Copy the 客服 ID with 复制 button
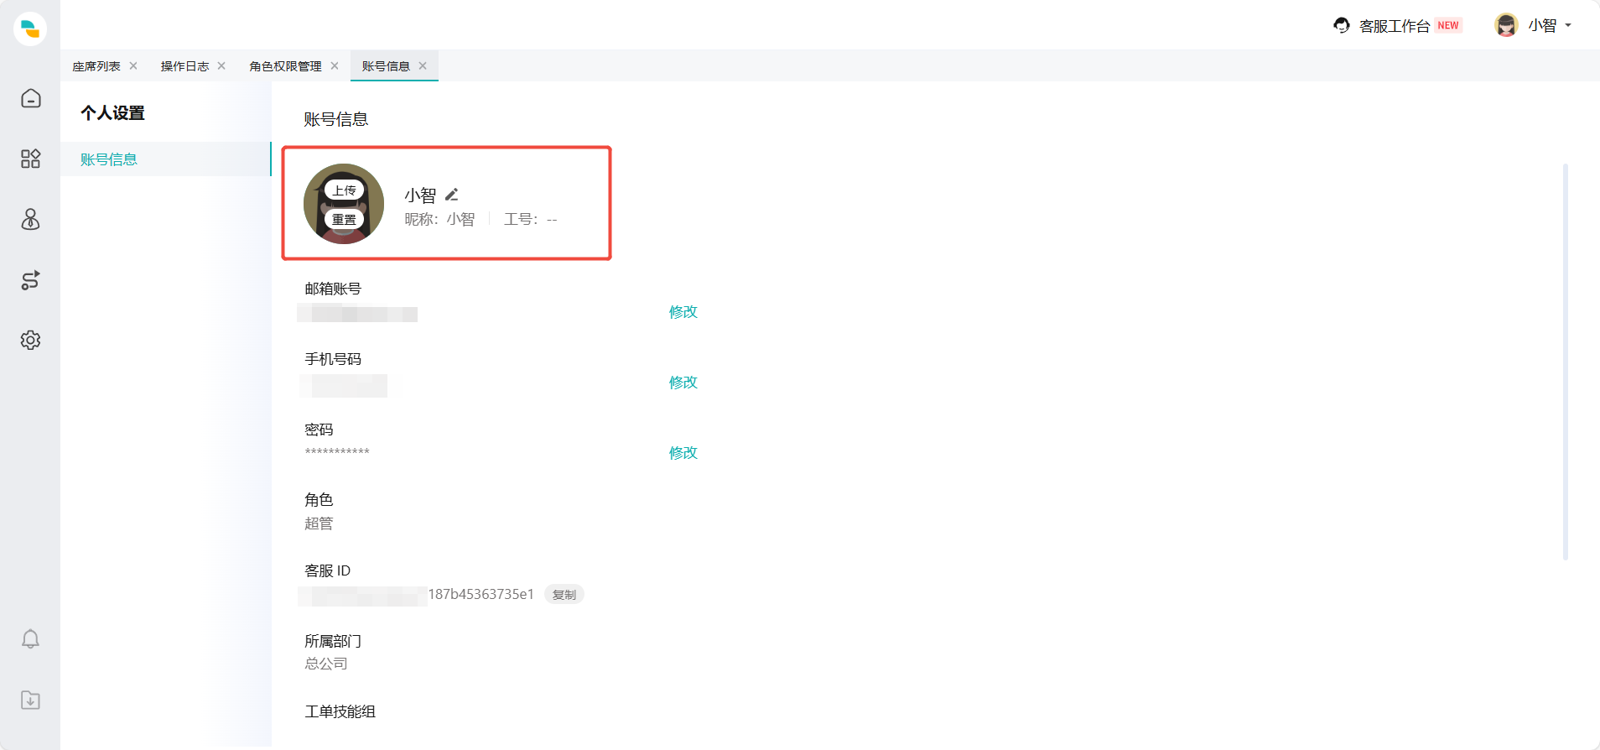 click(564, 595)
